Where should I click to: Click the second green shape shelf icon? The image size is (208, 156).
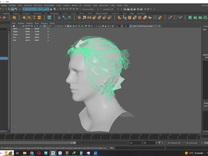tap(195, 18)
